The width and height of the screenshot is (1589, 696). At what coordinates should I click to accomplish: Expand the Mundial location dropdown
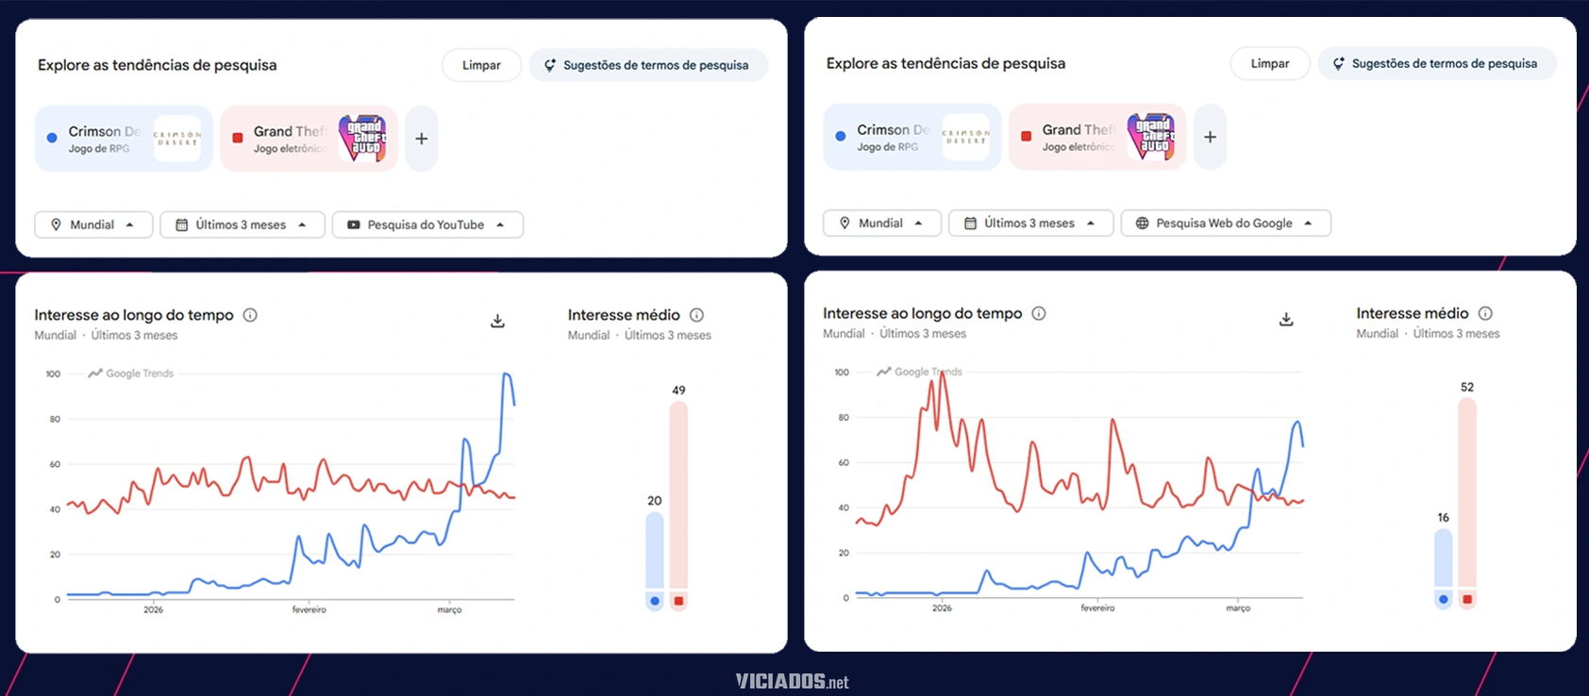(93, 224)
